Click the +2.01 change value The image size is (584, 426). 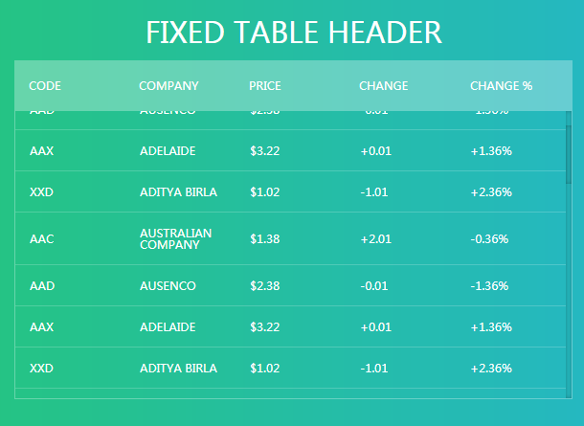tap(376, 238)
